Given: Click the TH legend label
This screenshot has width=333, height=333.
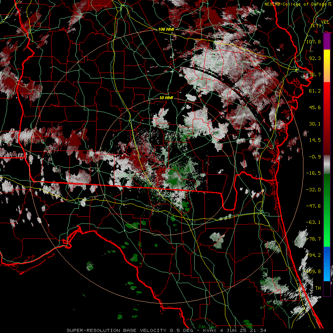Looking at the screenshot, I should (318, 288).
